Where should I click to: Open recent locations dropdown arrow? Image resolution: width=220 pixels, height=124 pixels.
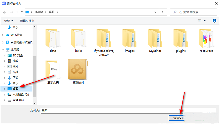(x=17, y=12)
